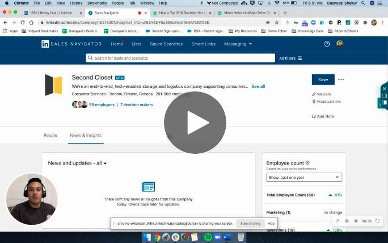The height and width of the screenshot is (243, 388).
Task: Expand News and updates - all dropdown
Action: pyautogui.click(x=77, y=163)
